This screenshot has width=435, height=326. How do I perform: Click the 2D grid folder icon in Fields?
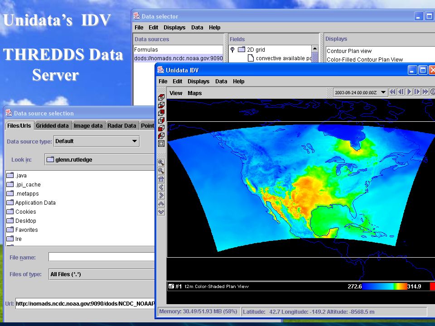coord(242,49)
